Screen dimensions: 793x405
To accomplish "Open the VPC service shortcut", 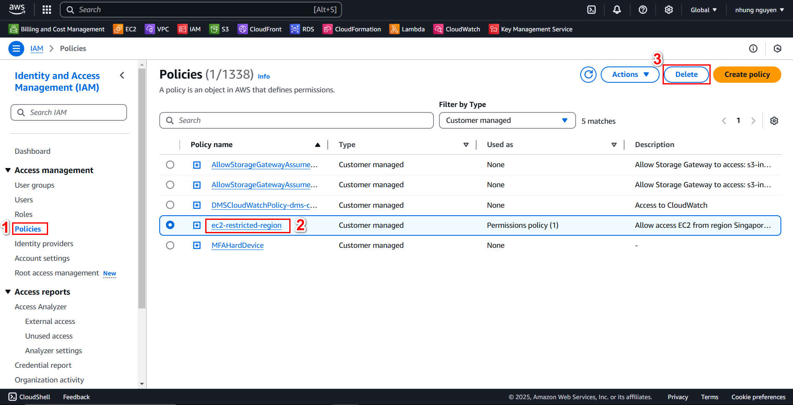I will (x=157, y=29).
